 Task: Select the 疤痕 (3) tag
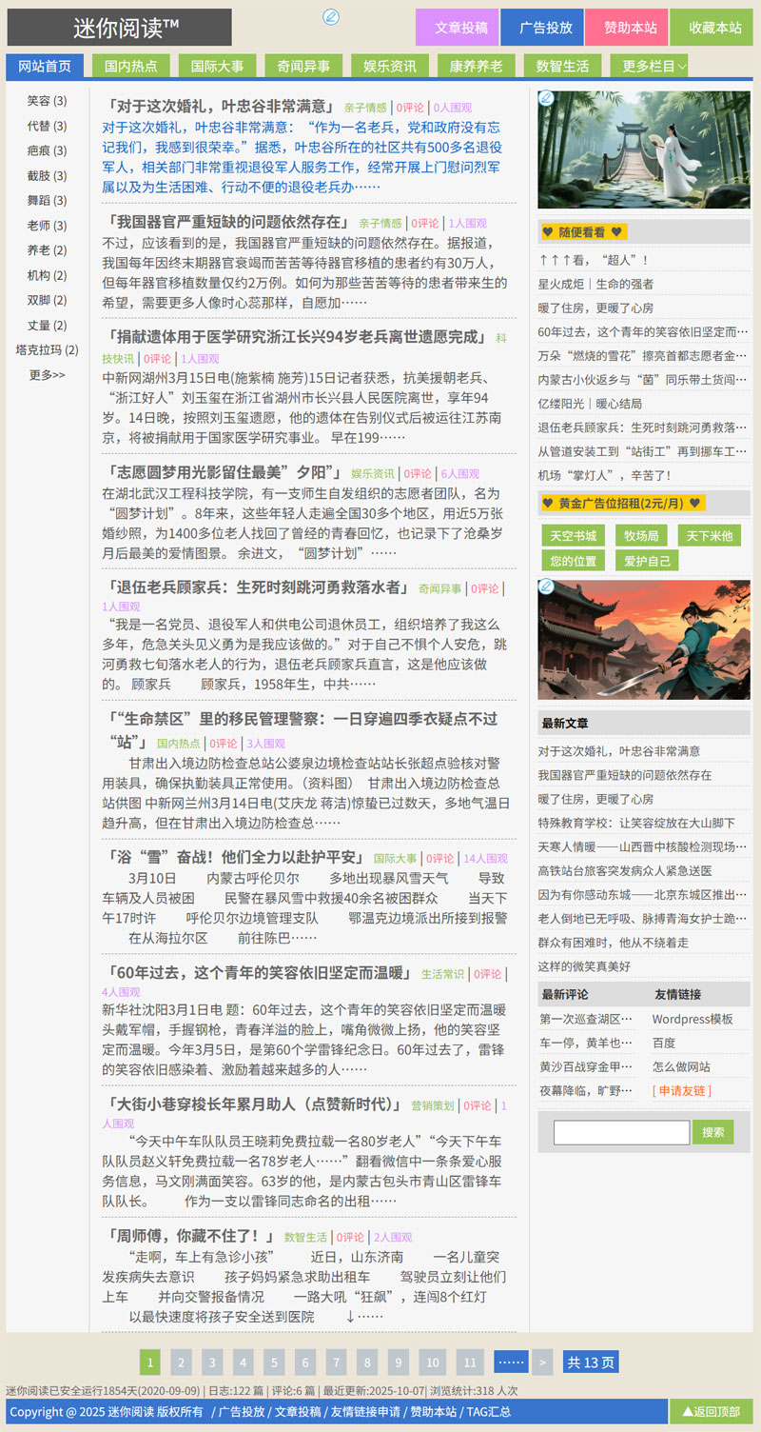[47, 150]
